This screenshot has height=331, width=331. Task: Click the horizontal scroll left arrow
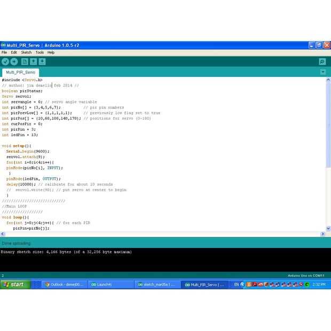coord(3,234)
